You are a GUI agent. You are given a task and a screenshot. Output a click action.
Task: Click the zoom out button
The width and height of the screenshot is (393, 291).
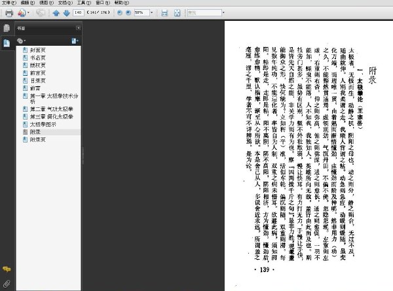120,12
